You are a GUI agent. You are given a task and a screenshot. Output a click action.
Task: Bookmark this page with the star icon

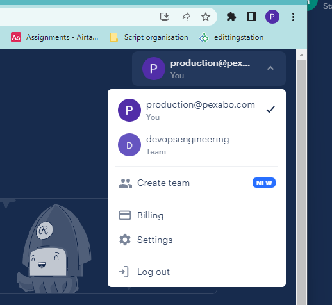[206, 17]
